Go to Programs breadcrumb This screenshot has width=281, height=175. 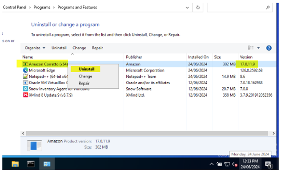(42, 8)
